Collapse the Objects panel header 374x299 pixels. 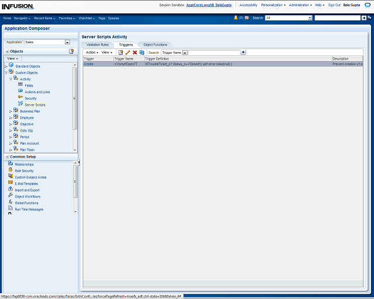pyautogui.click(x=7, y=51)
